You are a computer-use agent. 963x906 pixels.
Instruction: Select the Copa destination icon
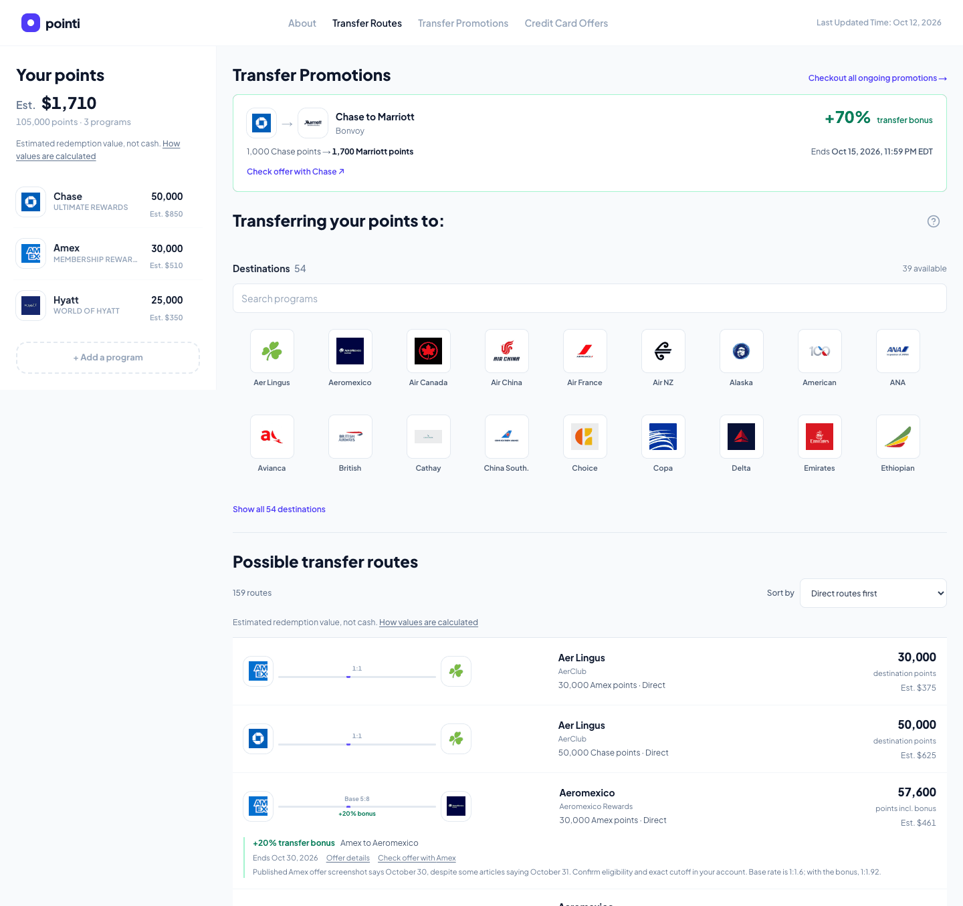[663, 437]
